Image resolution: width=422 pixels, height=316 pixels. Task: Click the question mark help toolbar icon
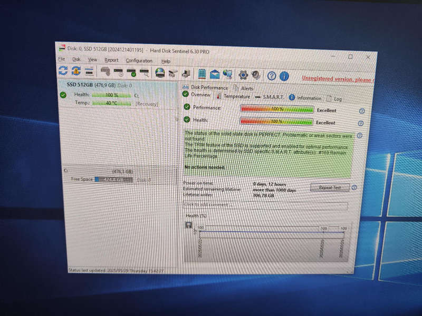[272, 76]
